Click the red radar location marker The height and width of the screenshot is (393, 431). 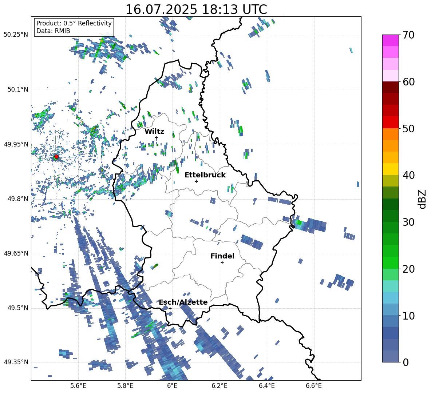click(56, 157)
